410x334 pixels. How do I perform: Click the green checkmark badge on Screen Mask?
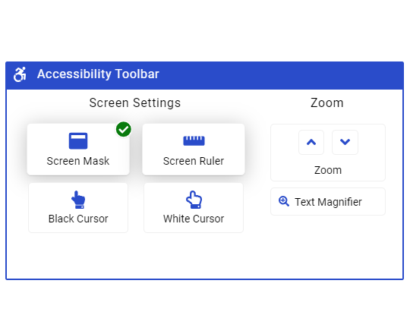pyautogui.click(x=124, y=129)
